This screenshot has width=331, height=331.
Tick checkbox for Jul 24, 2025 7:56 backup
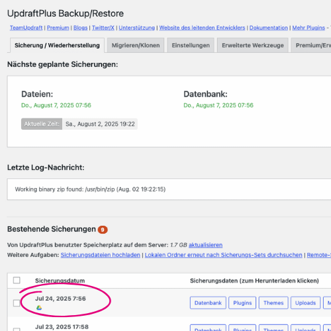click(17, 303)
